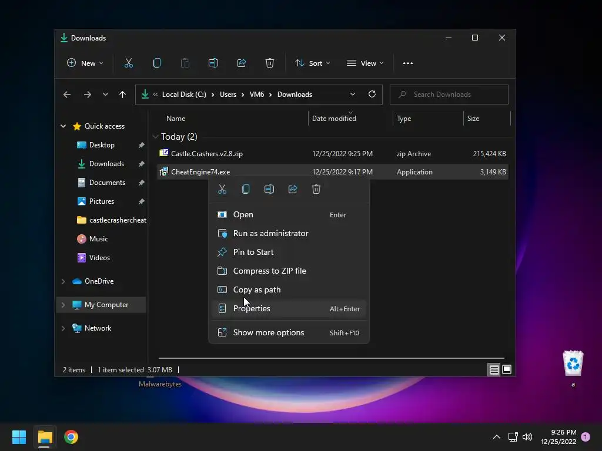602x451 pixels.
Task: Click the Share icon in the toolbar
Action: tap(242, 63)
